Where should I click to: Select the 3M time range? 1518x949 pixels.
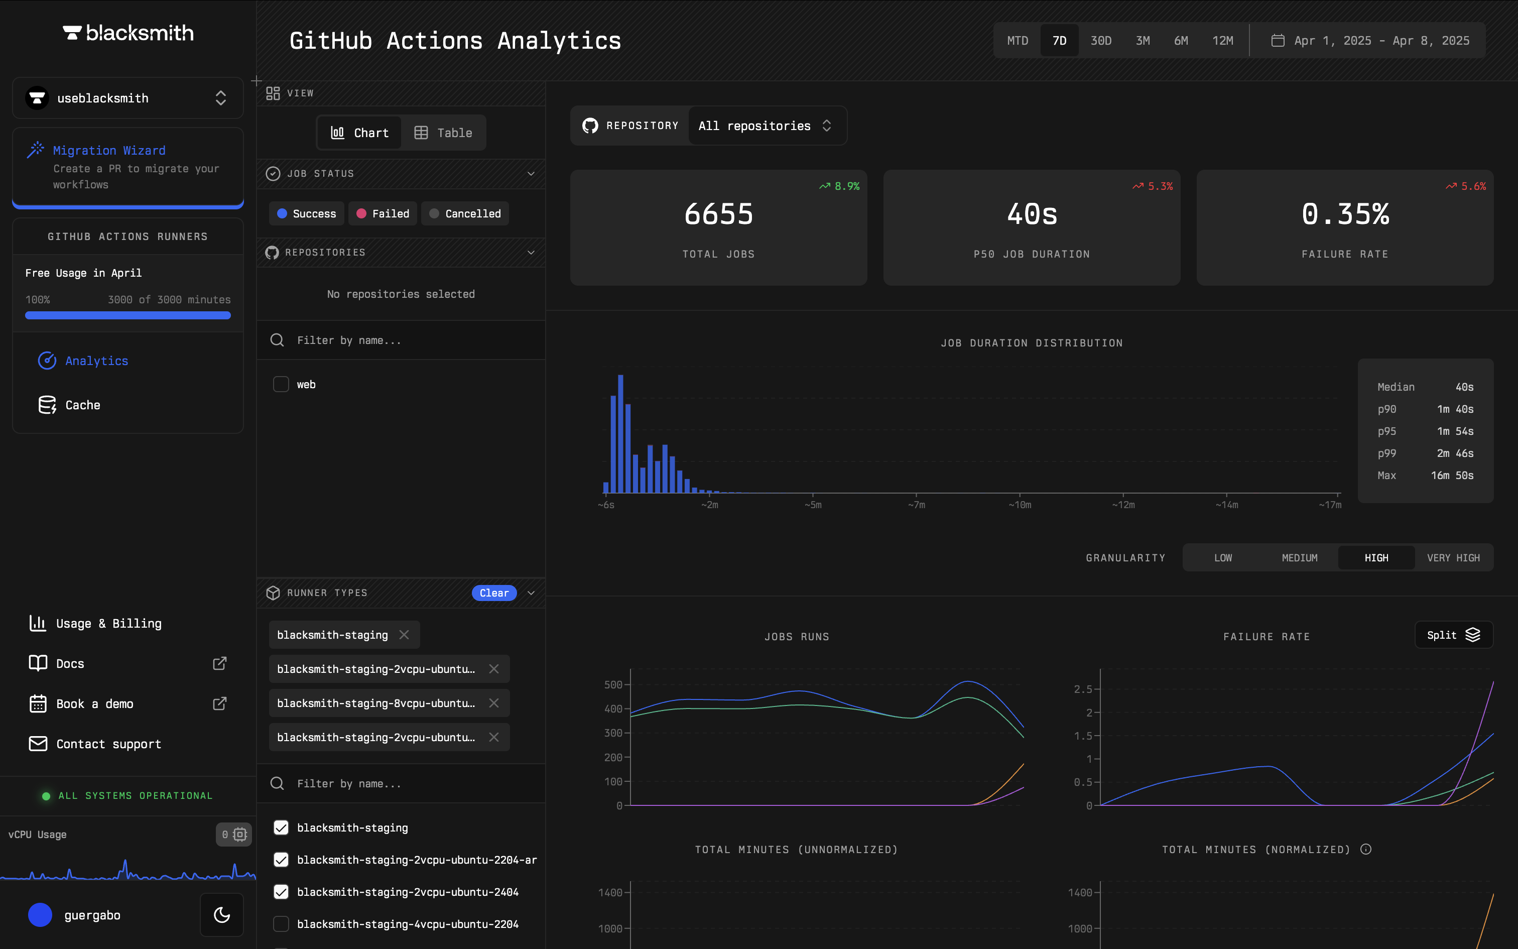point(1143,40)
